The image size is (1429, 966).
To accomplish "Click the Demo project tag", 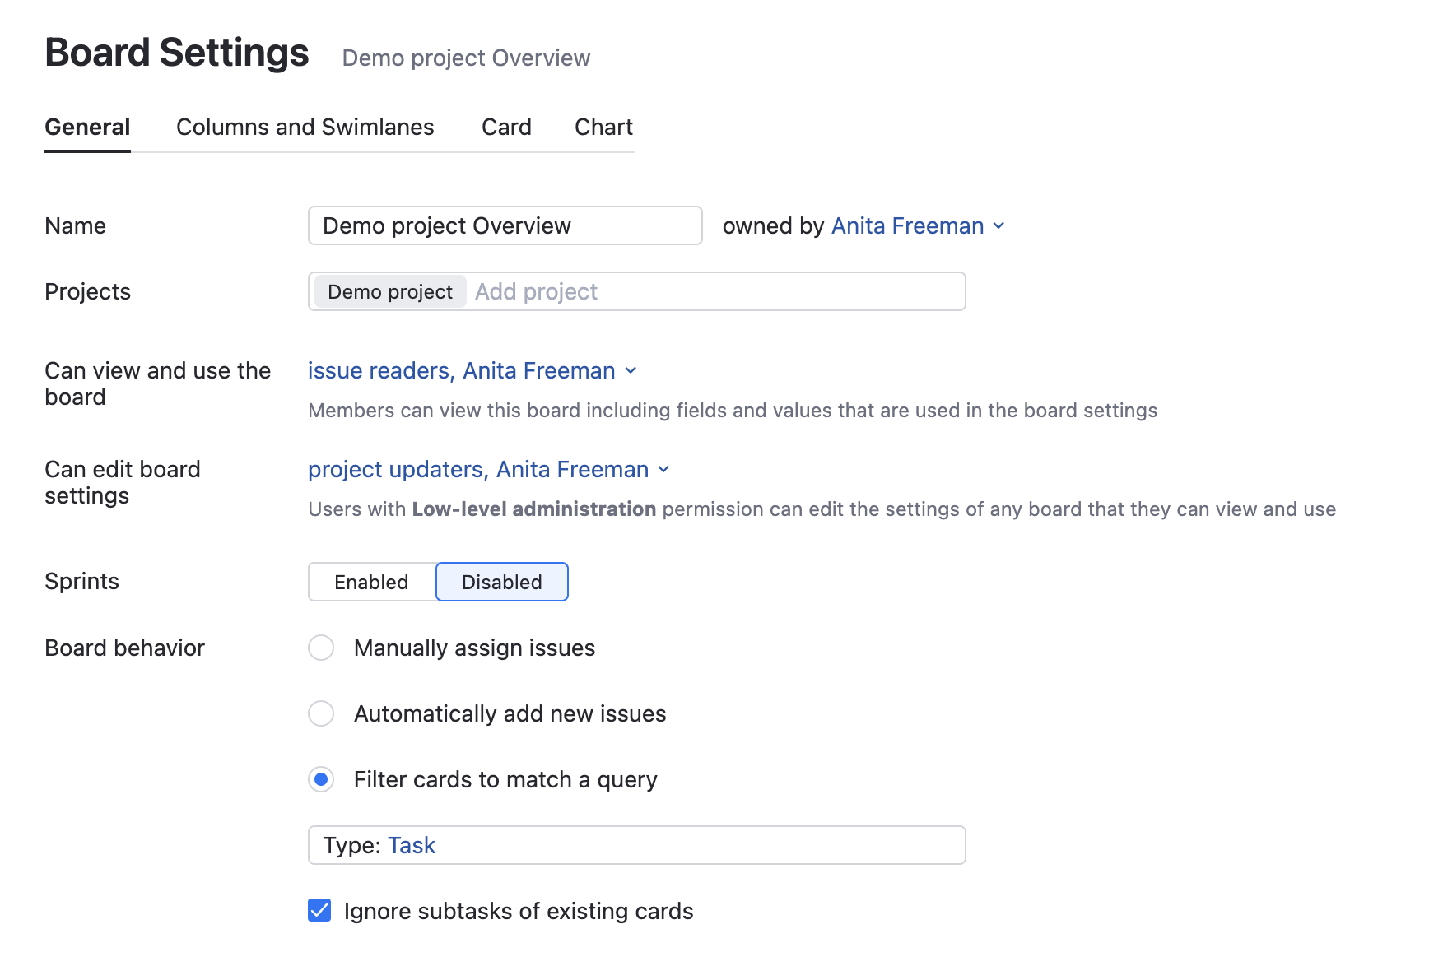I will point(390,292).
